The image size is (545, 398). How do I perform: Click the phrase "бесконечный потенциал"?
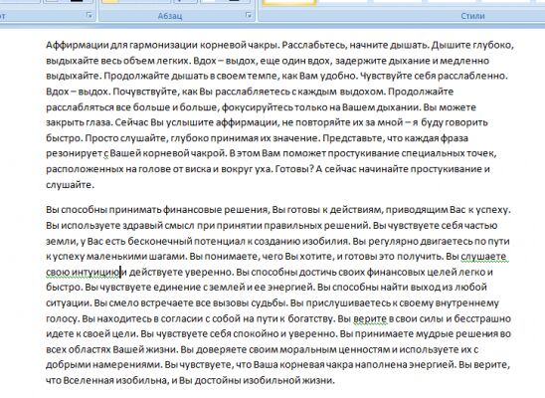186,241
